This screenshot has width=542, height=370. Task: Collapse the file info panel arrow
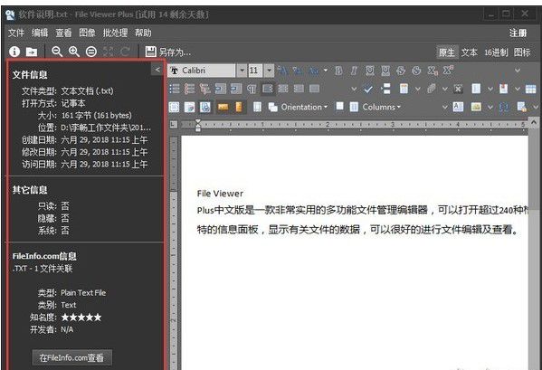157,70
